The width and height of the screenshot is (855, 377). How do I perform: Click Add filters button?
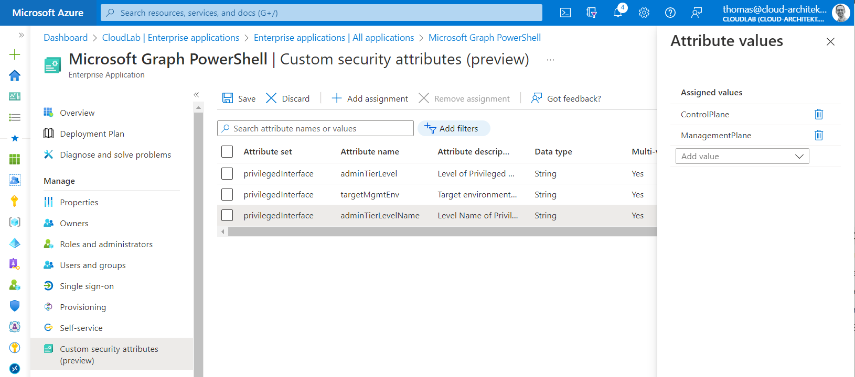pos(454,128)
